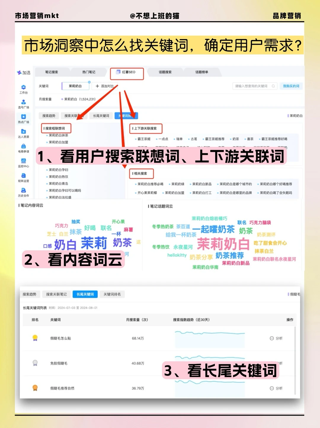320x428 pixels.
Task: Click 茉莉奶白青岛 suggestion
Action: pos(58,184)
